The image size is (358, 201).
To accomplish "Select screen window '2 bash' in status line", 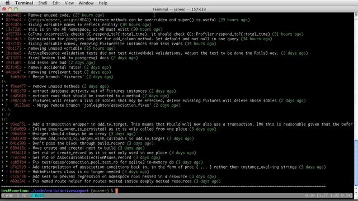I will (37, 195).
